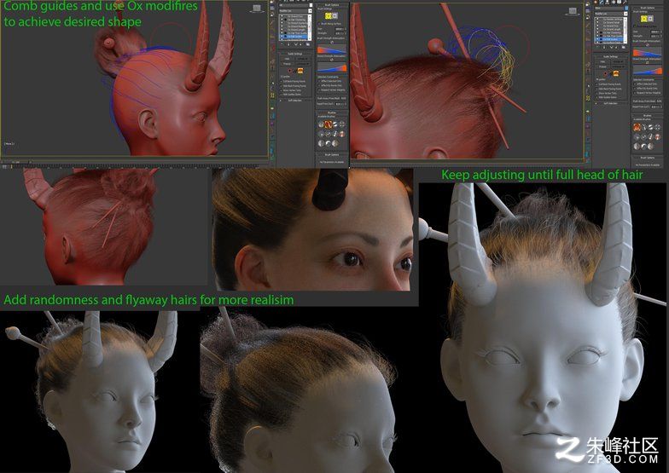Click the Strength value field in left Brush Options

tap(340, 33)
